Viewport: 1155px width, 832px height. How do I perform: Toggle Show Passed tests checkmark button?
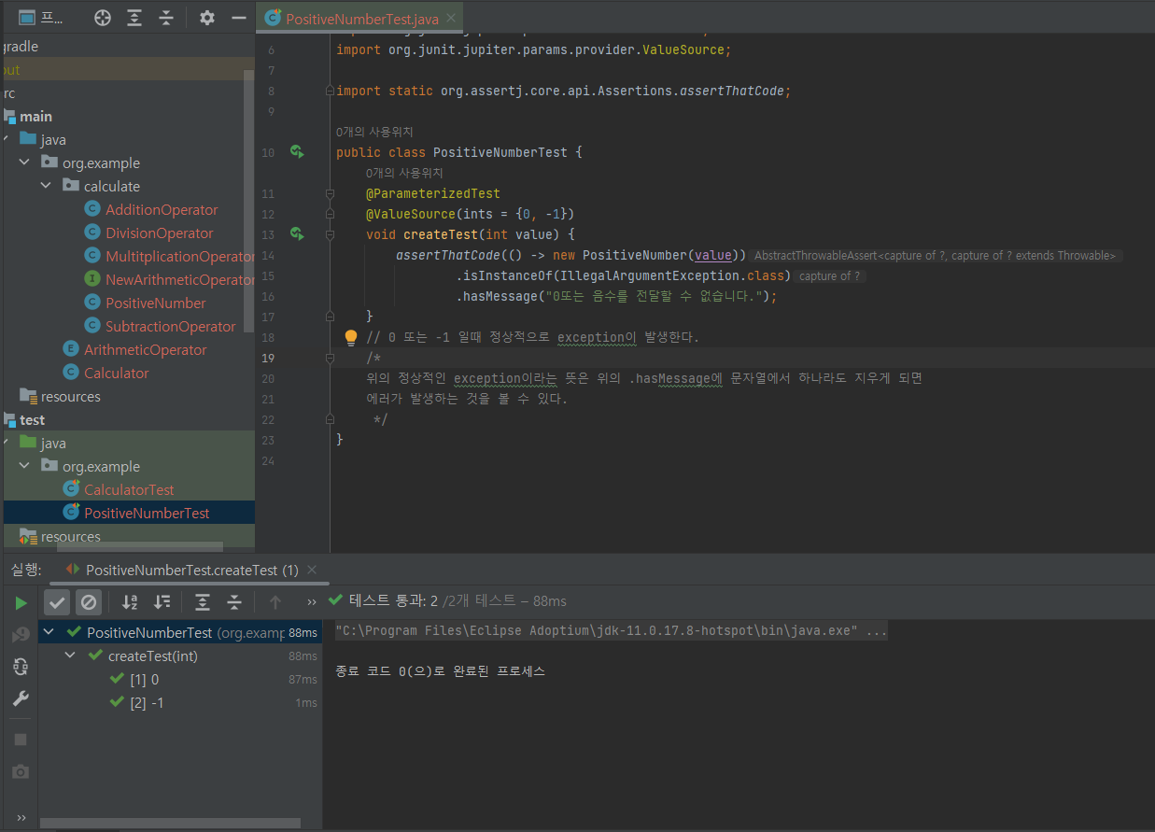click(x=57, y=602)
